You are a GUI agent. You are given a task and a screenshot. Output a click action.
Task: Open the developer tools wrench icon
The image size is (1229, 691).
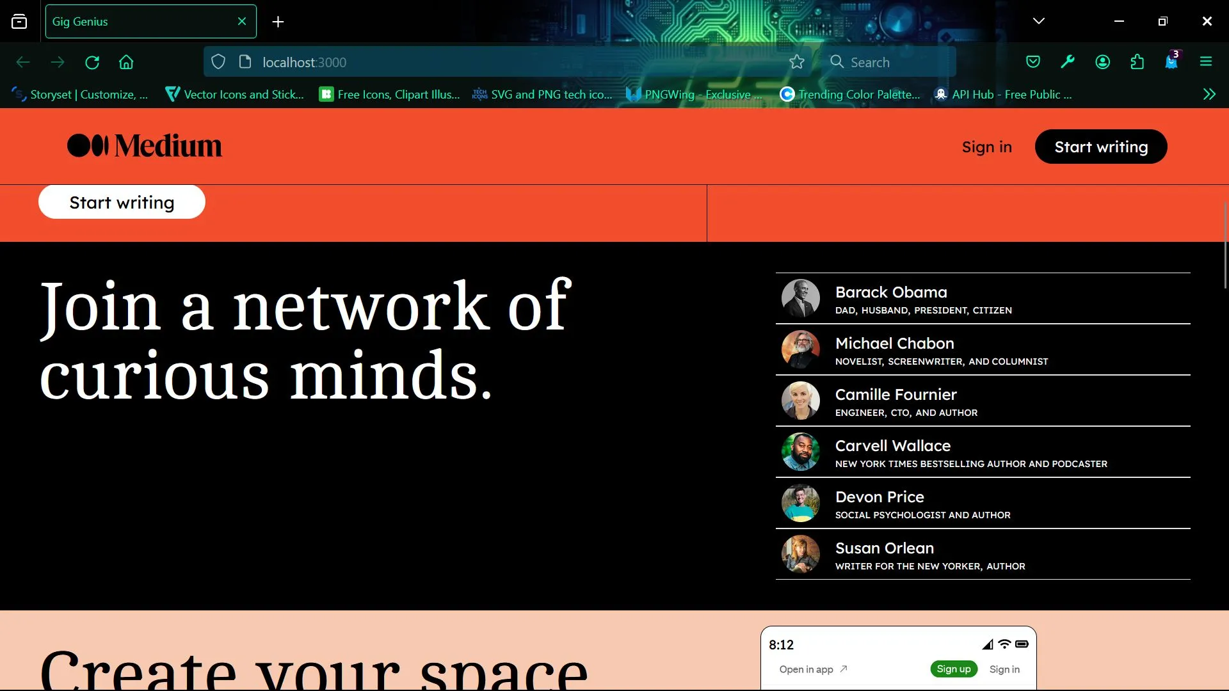1068,62
